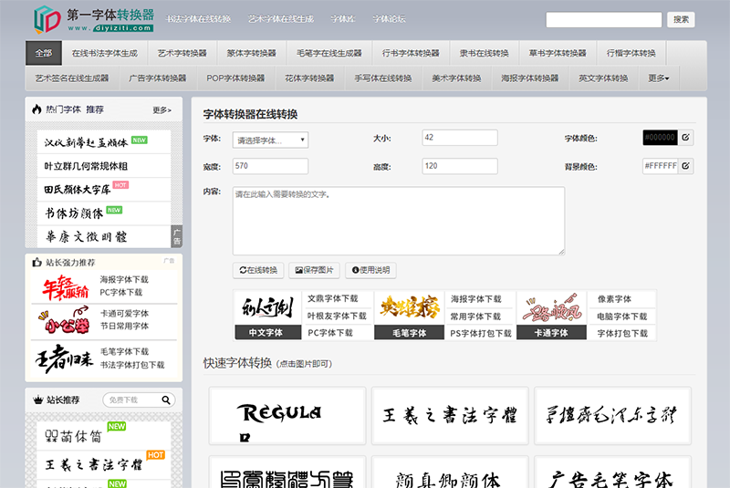Select the 全部 category tab
The image size is (730, 488).
pyautogui.click(x=43, y=53)
